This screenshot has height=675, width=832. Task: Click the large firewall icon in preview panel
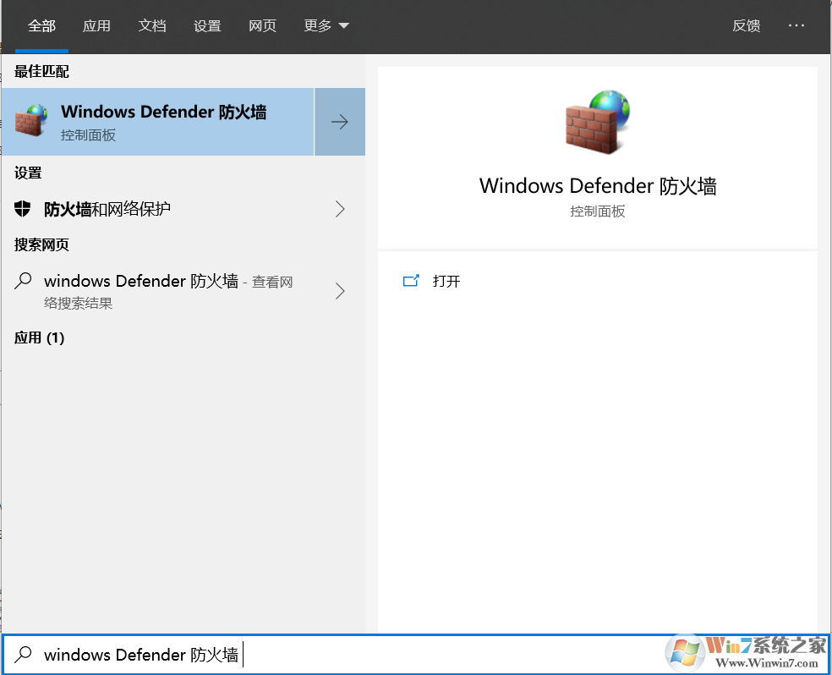click(x=597, y=122)
